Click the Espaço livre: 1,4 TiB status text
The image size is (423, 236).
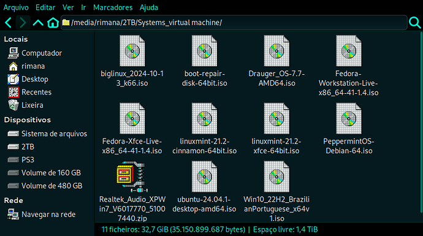click(286, 229)
